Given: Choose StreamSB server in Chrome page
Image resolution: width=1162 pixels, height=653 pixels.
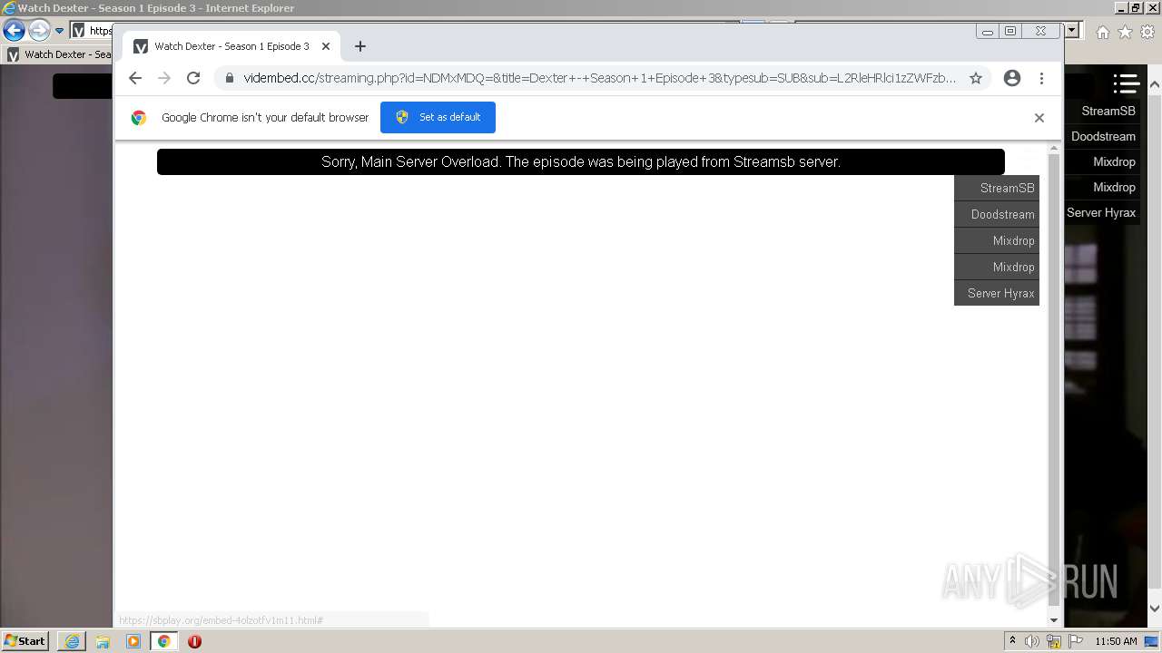Looking at the screenshot, I should pyautogui.click(x=997, y=188).
